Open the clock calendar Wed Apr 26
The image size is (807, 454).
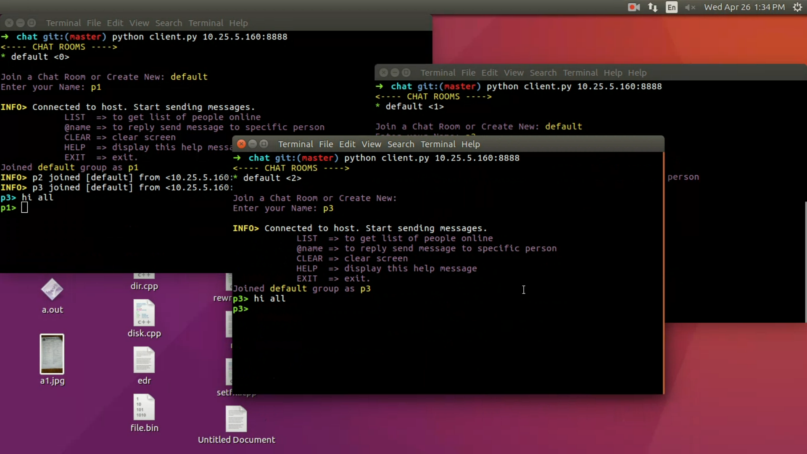744,7
